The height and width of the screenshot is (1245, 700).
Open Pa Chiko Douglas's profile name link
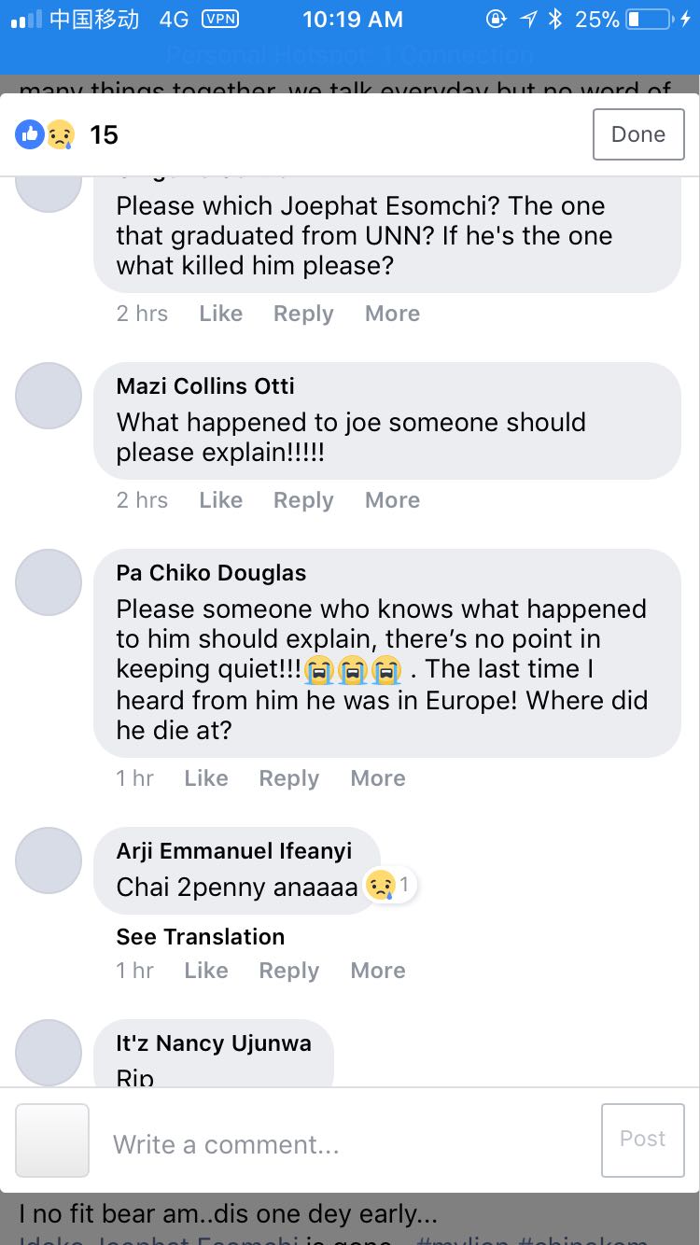click(211, 573)
